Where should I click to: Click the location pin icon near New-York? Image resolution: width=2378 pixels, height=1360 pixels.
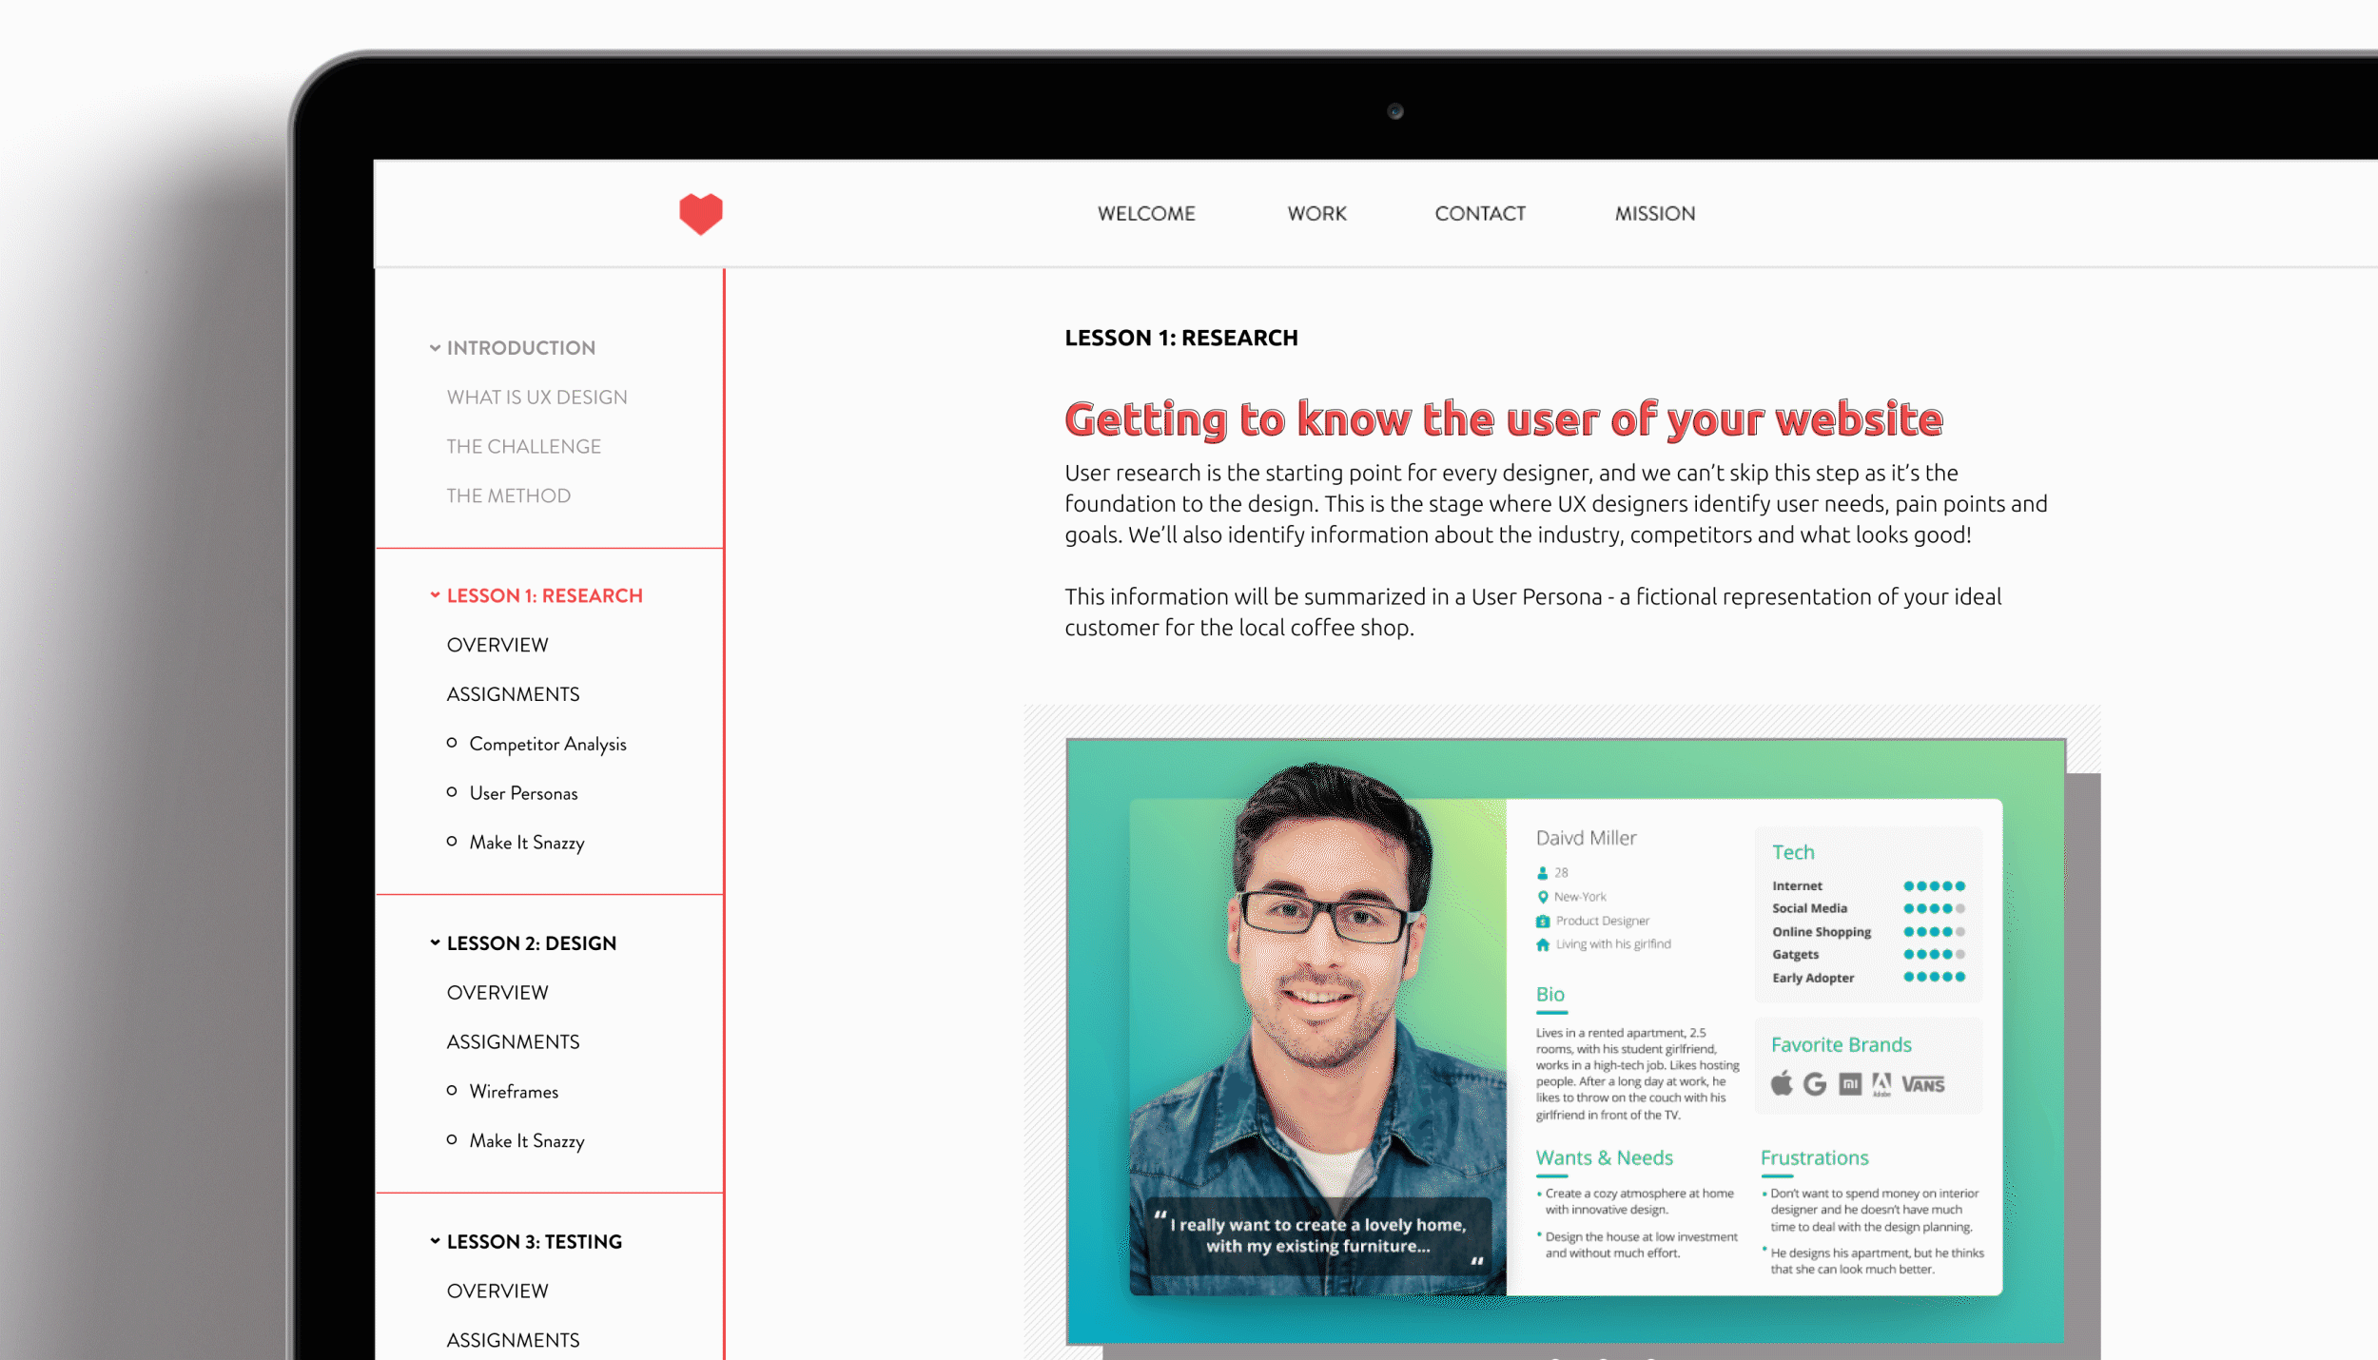click(1543, 897)
